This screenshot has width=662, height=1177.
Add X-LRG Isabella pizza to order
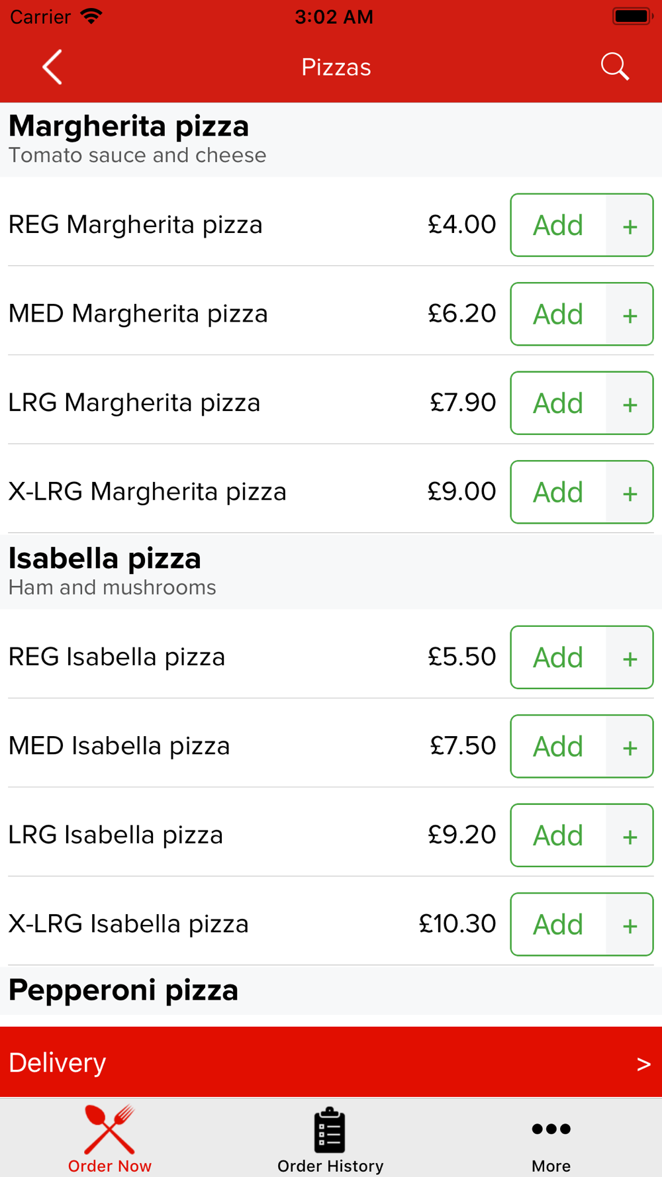[558, 925]
